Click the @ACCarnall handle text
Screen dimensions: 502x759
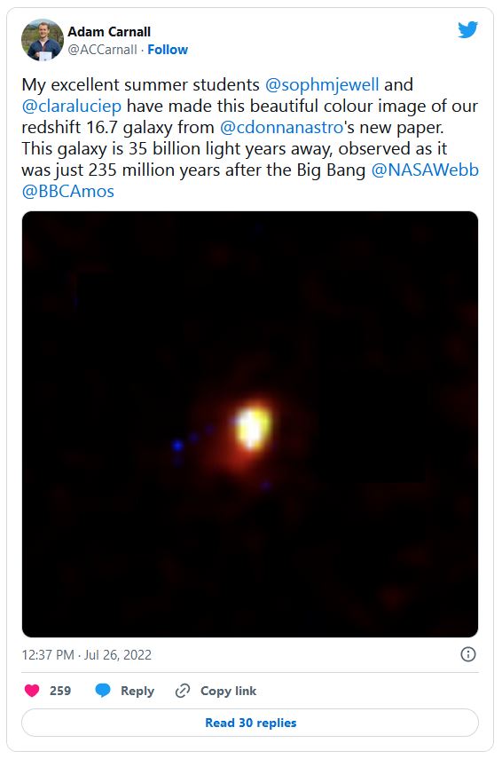(x=103, y=50)
